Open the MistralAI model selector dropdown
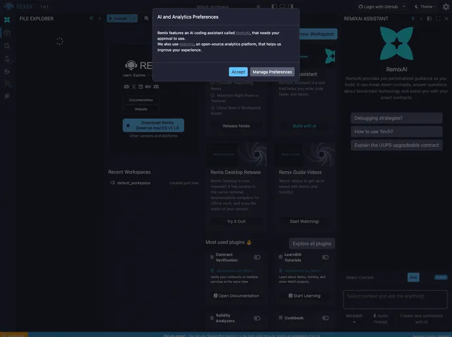452x337 pixels. click(x=353, y=319)
